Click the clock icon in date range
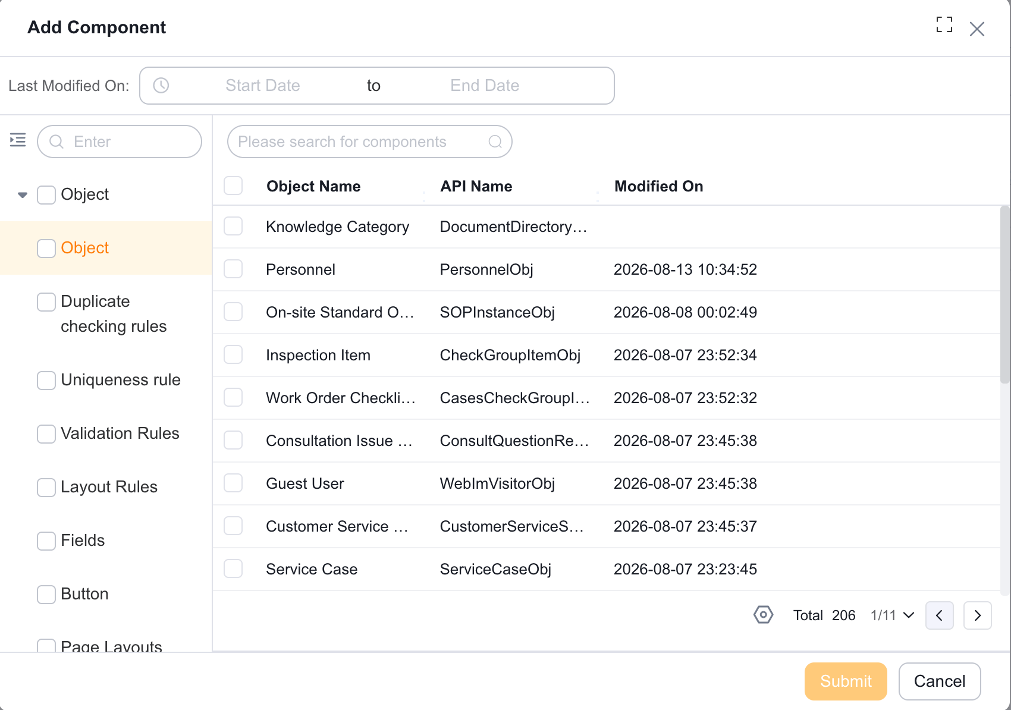This screenshot has height=710, width=1011. click(161, 86)
